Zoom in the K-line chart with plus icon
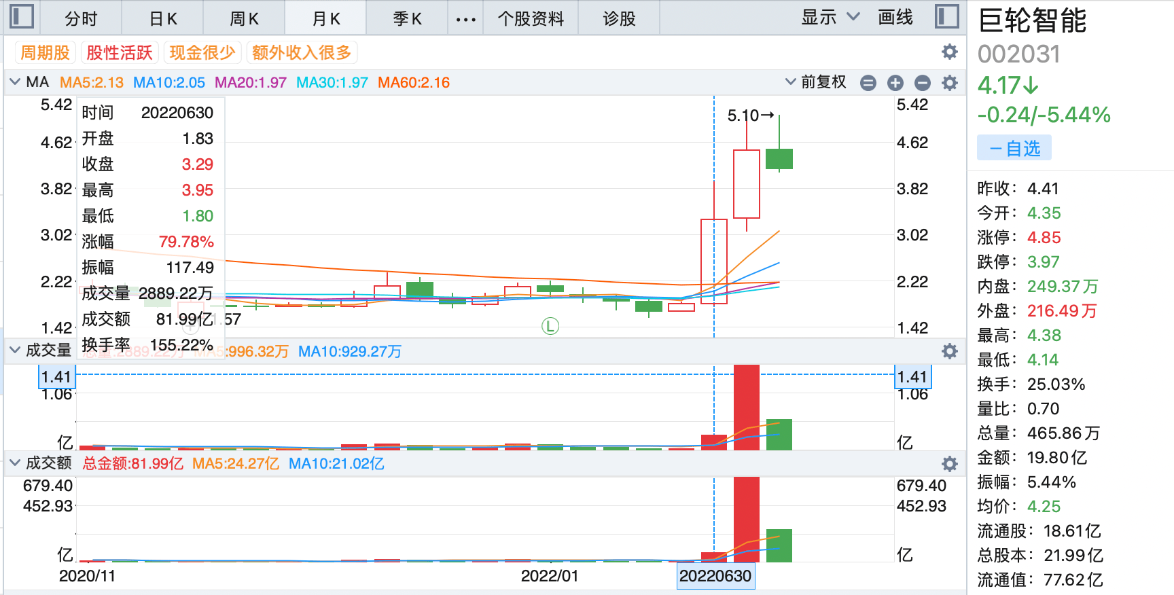Image resolution: width=1174 pixels, height=595 pixels. (x=895, y=83)
